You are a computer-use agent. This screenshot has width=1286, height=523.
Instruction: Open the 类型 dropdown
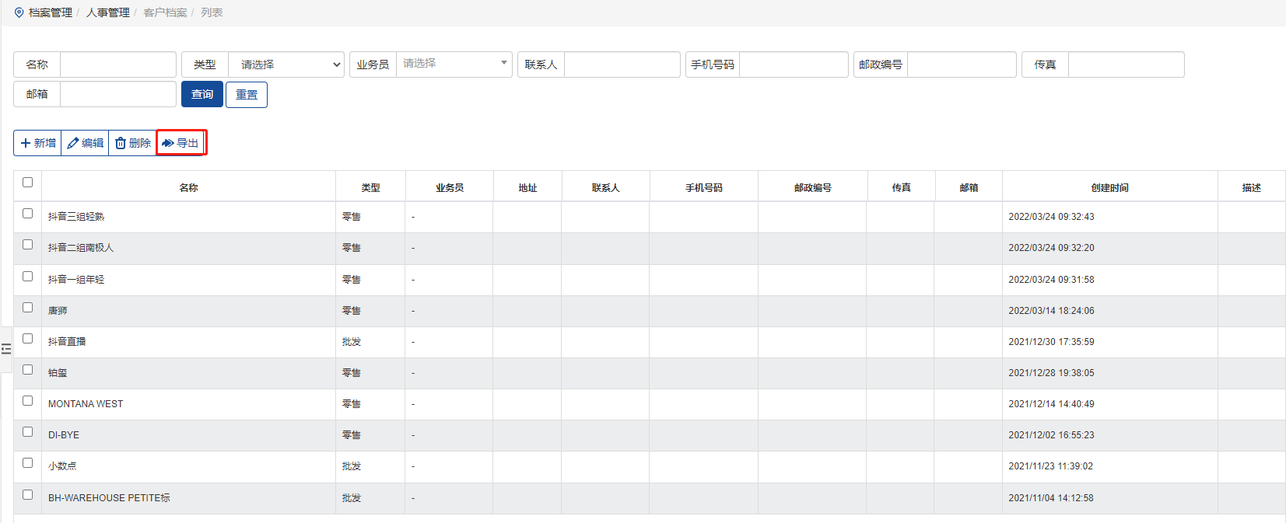pyautogui.click(x=286, y=65)
